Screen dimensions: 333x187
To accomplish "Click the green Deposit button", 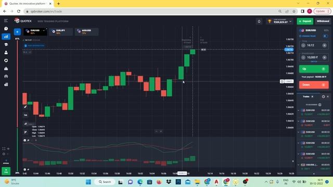I will click(305, 21).
